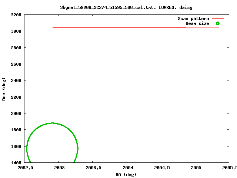Screen dimensions: 237x178
Task: Click the y-axis tick label 2600
Action: point(16,64)
